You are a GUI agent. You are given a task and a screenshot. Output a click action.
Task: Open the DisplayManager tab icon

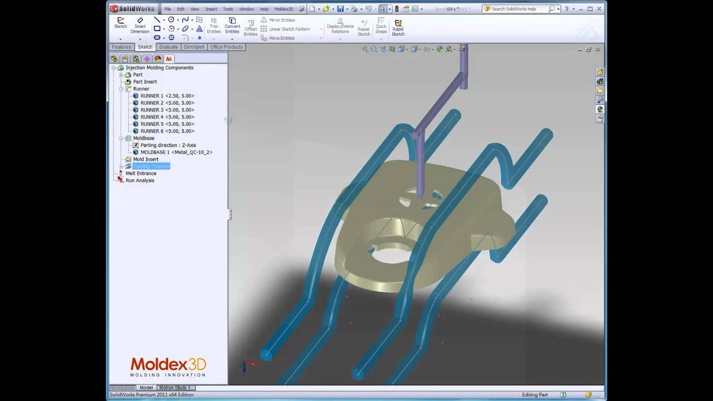coord(158,58)
